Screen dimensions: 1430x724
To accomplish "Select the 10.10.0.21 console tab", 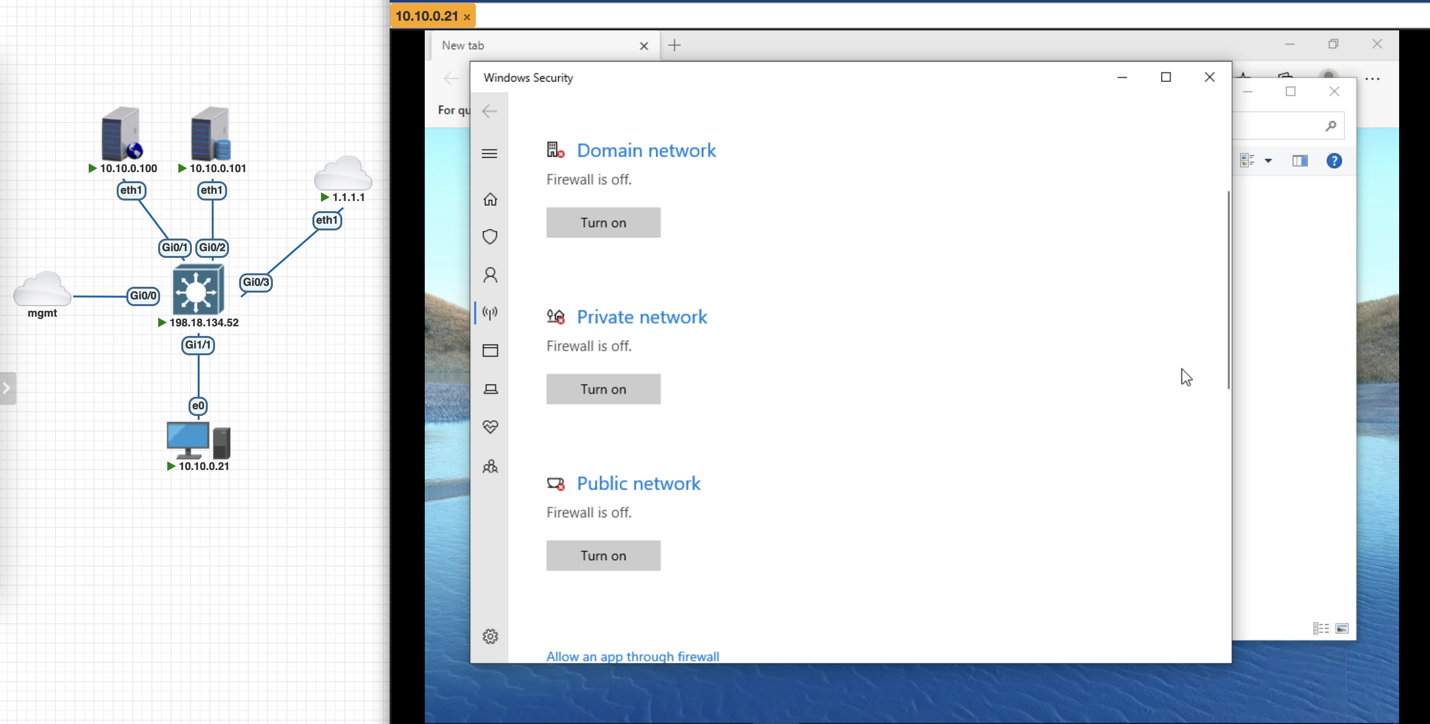I will [x=426, y=16].
